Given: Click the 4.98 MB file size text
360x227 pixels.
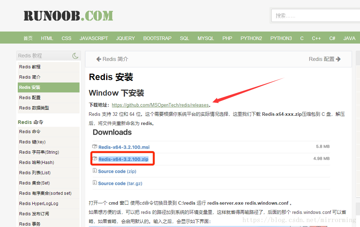Looking at the screenshot, I should [321, 159].
